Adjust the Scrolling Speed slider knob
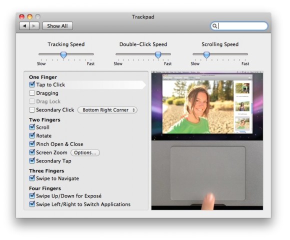The width and height of the screenshot is (290, 240). (x=206, y=54)
